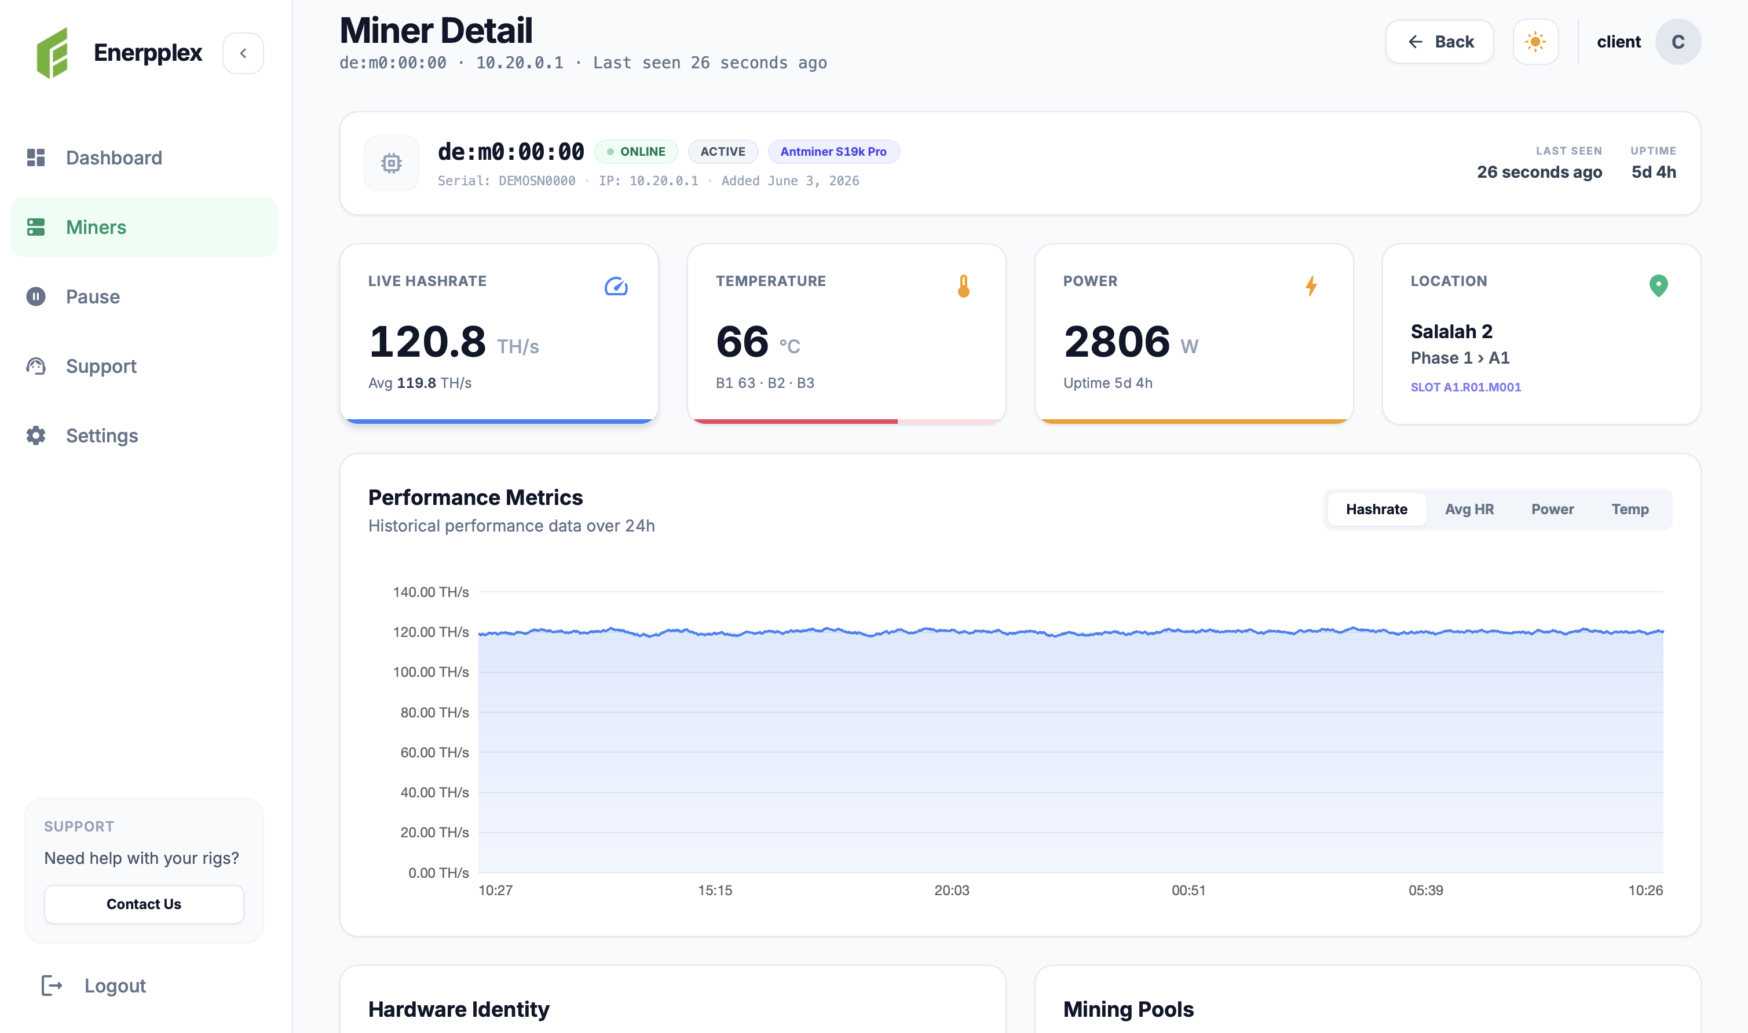Screen dimensions: 1748x1033
Task: Log out using the Logout label
Action: coord(115,986)
